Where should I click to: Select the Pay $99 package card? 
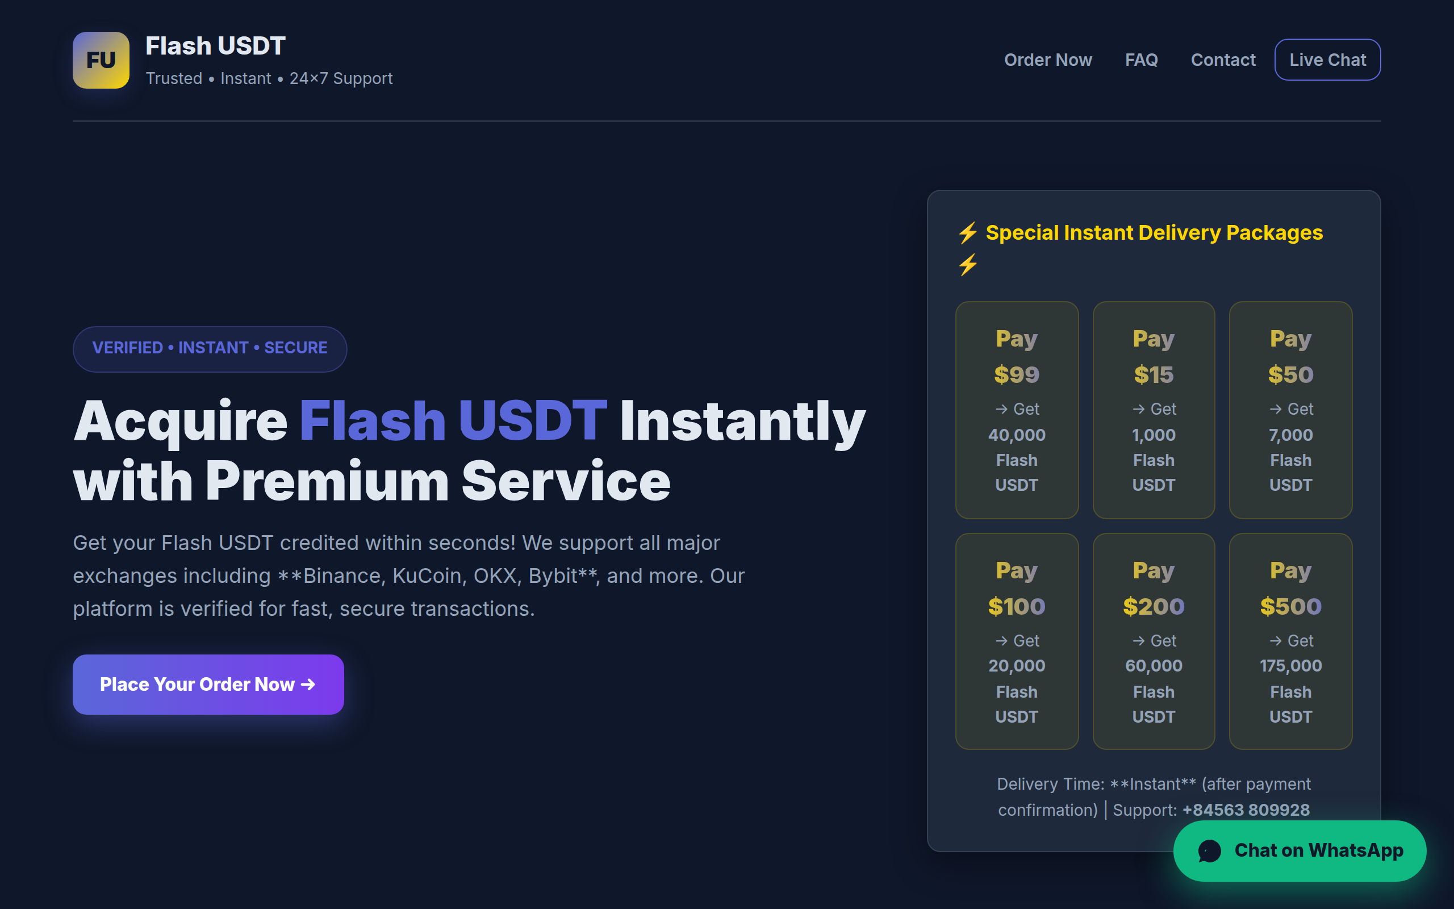[x=1017, y=410]
